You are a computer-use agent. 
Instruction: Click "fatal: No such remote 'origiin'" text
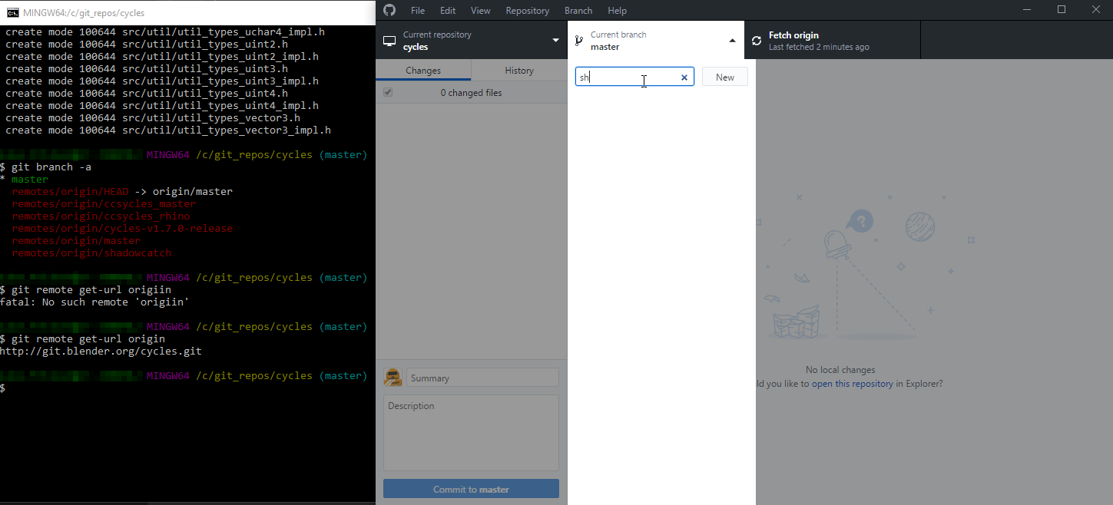coord(94,302)
